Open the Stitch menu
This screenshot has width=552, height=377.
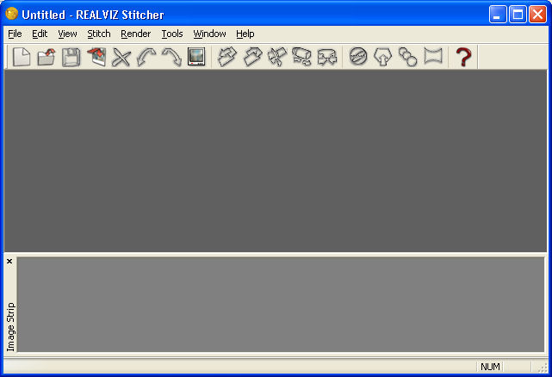[99, 34]
